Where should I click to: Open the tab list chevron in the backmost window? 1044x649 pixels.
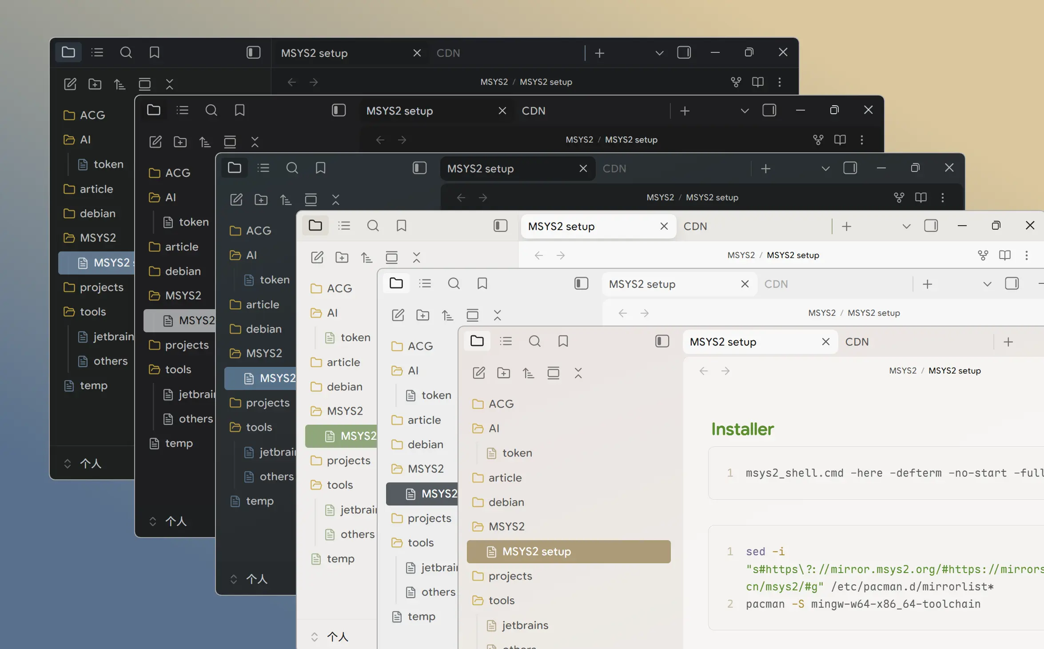659,53
